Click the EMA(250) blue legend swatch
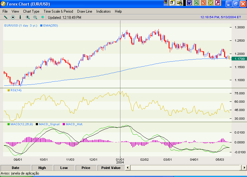Screen dimensions: 247x177 click(x=41, y=26)
